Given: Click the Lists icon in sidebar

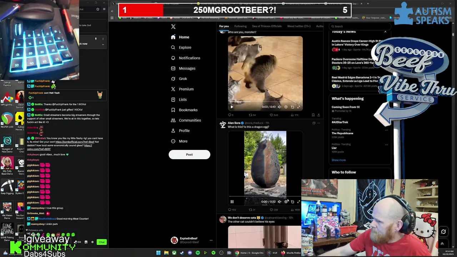Looking at the screenshot, I should (173, 100).
